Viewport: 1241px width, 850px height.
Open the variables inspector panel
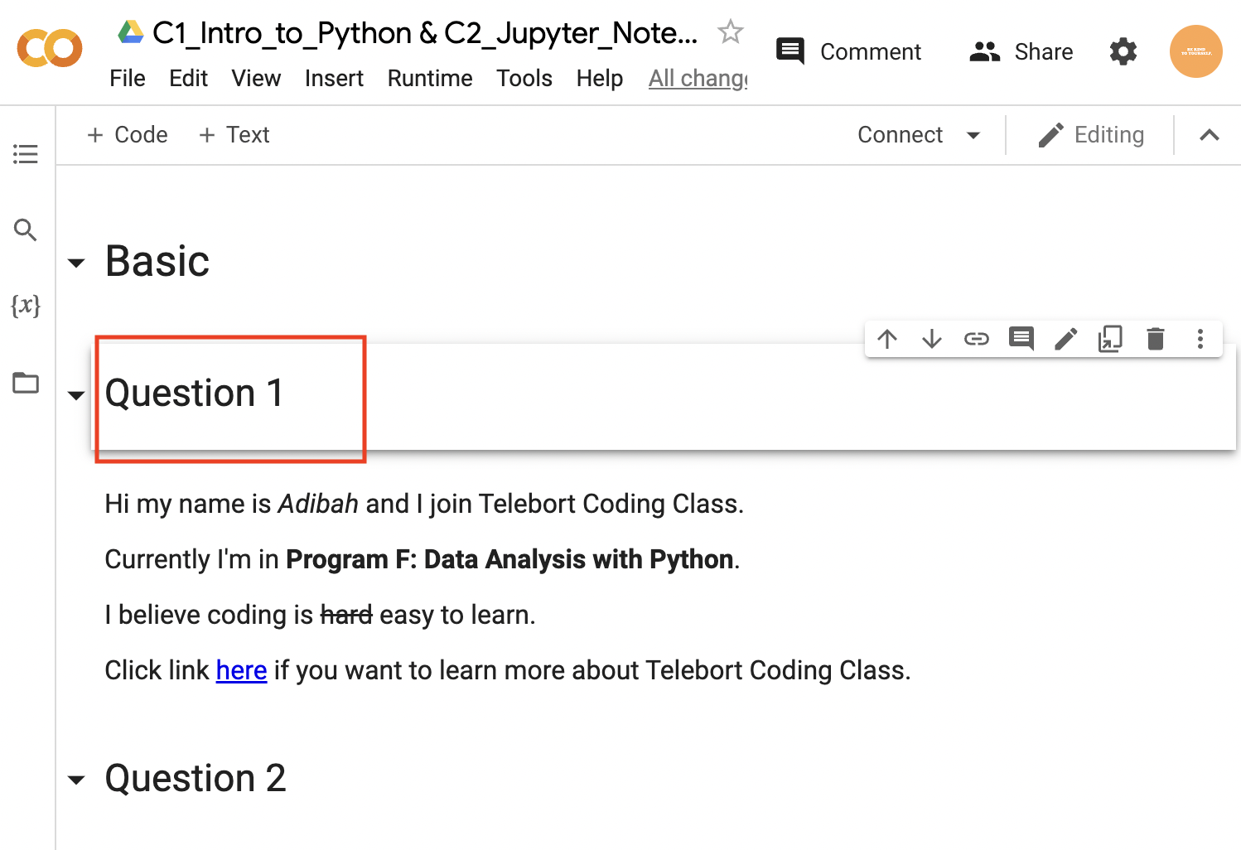pyautogui.click(x=26, y=306)
